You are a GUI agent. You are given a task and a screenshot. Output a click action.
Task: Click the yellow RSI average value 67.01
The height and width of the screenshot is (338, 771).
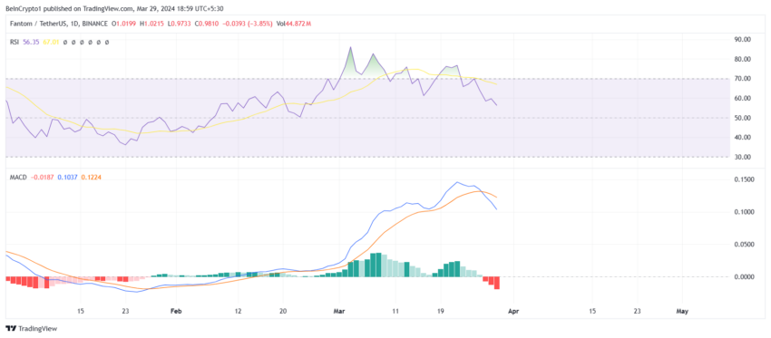click(51, 43)
